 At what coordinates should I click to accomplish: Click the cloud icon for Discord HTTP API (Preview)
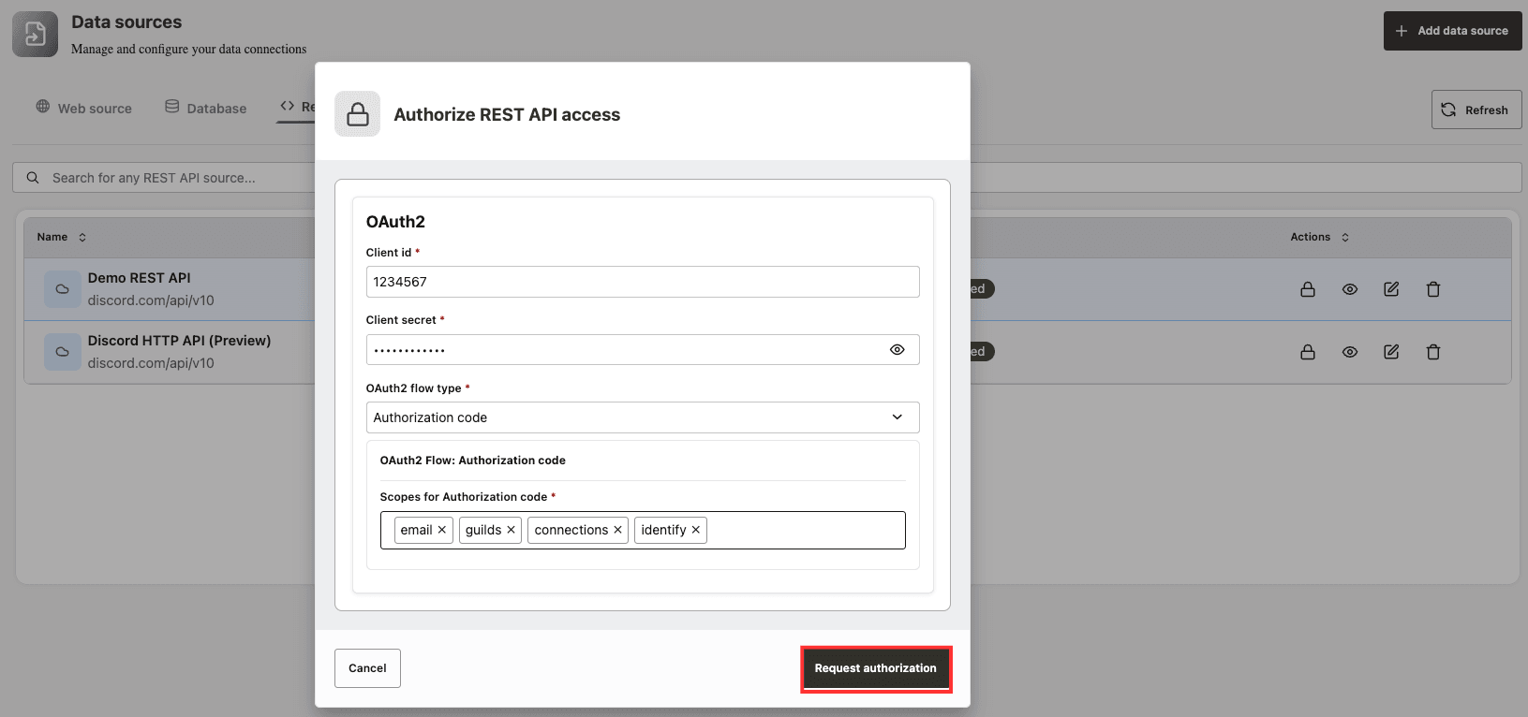pos(62,352)
